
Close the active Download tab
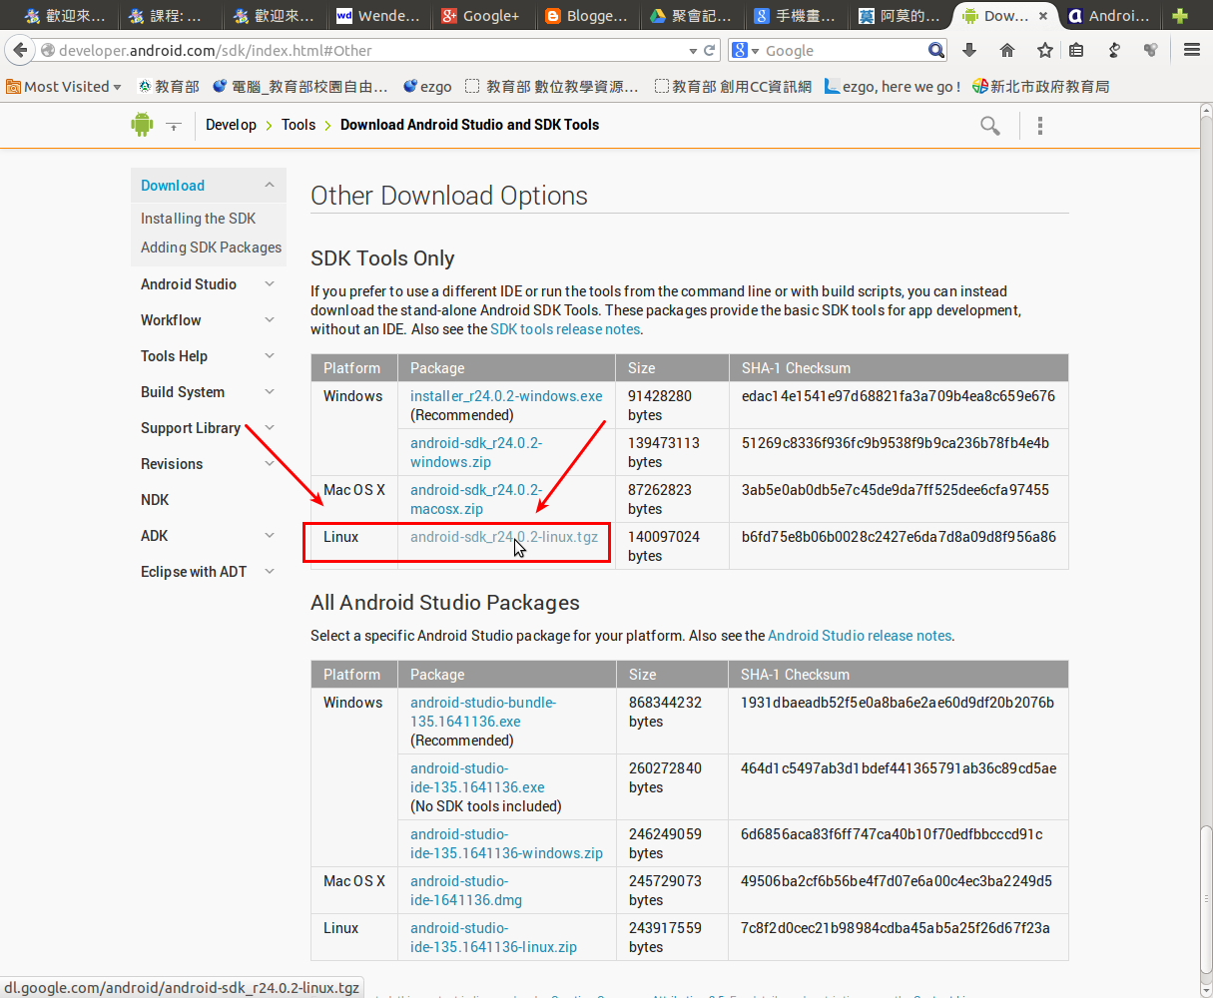1043,16
